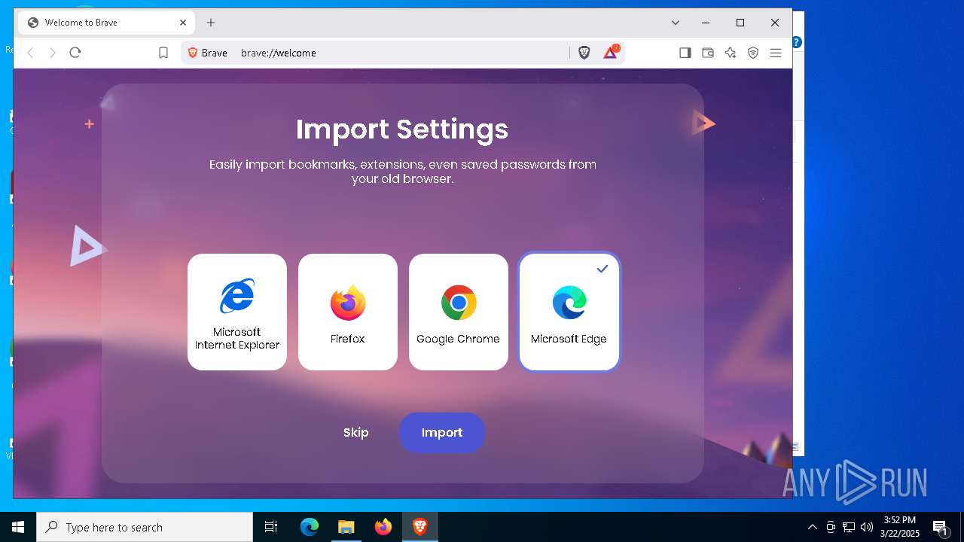Click the Import button

[442, 433]
